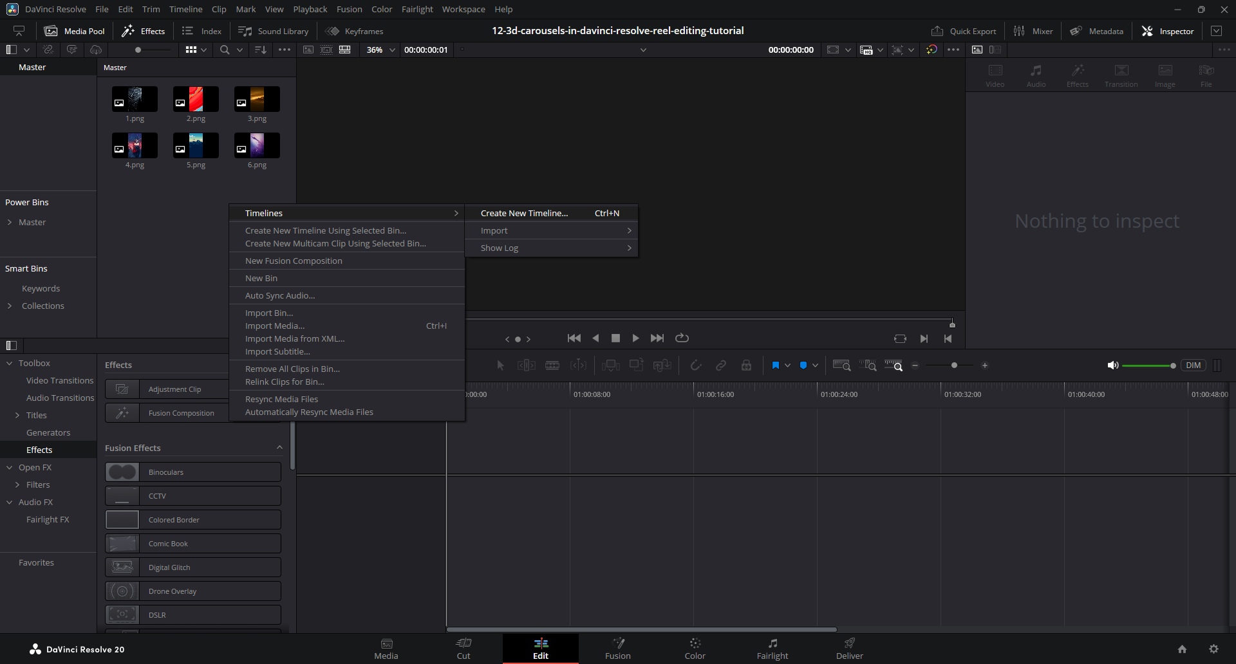The width and height of the screenshot is (1236, 664).
Task: Go to project manager home icon
Action: (x=1182, y=649)
